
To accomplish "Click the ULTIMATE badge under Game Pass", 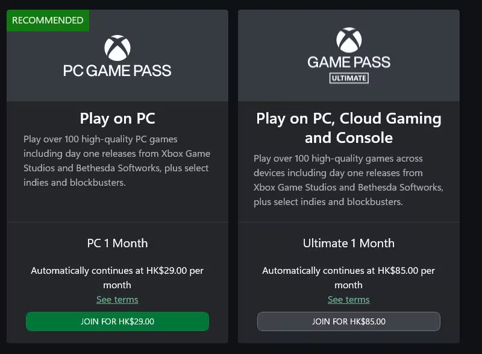I will tap(349, 78).
